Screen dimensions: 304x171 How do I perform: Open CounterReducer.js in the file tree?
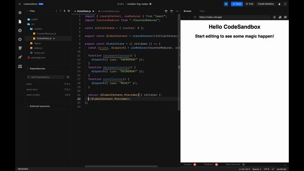coord(47,34)
